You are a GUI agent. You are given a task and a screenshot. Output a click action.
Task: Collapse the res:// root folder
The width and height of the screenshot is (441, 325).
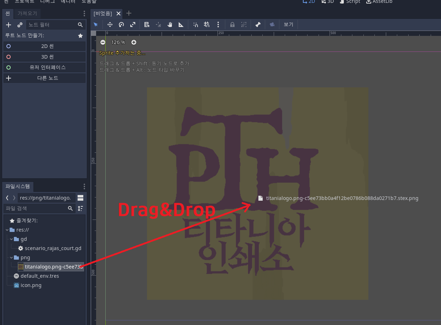pos(7,230)
